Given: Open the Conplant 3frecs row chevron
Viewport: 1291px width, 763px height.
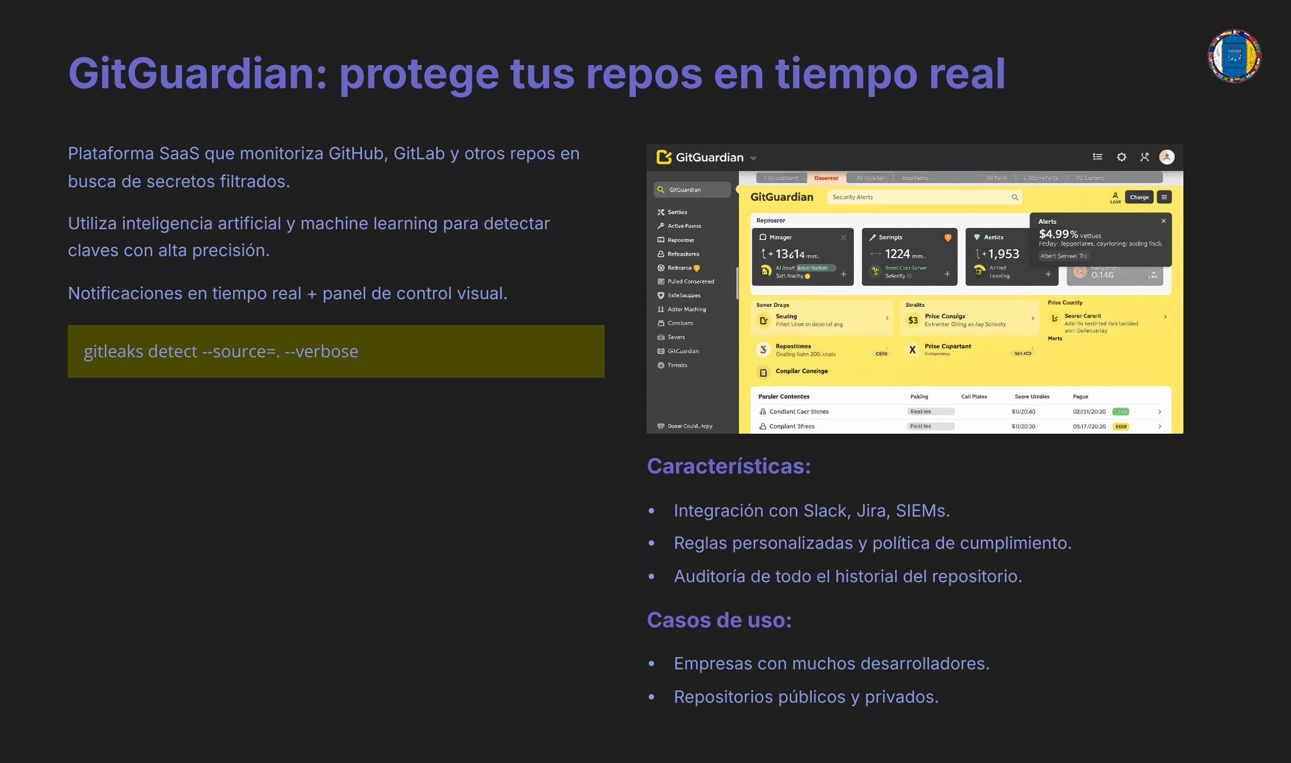Looking at the screenshot, I should (1159, 427).
